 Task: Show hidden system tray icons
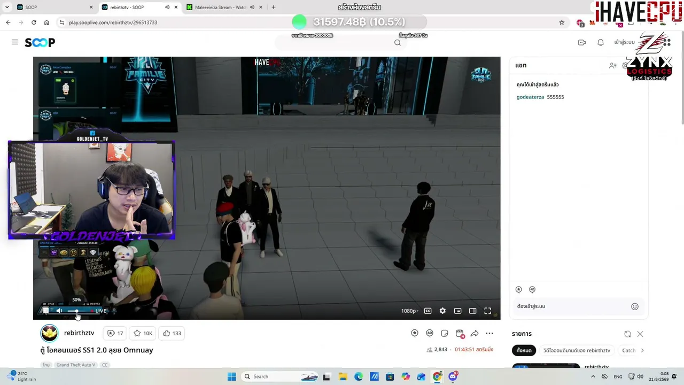593,376
